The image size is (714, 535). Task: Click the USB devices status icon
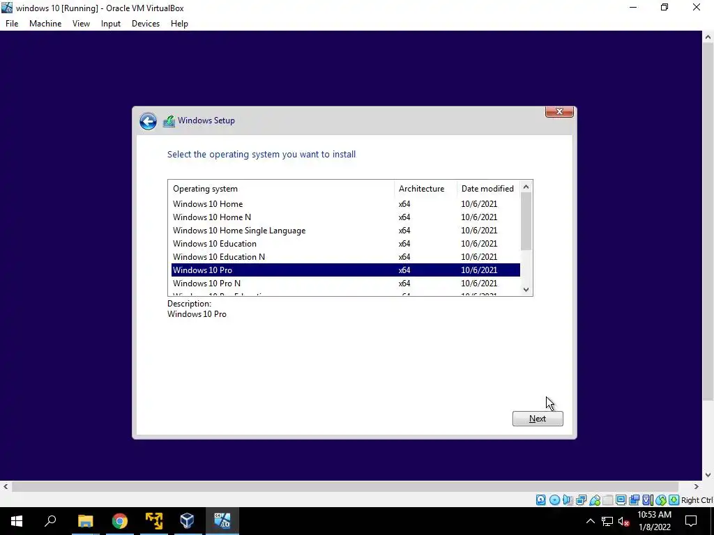click(594, 500)
